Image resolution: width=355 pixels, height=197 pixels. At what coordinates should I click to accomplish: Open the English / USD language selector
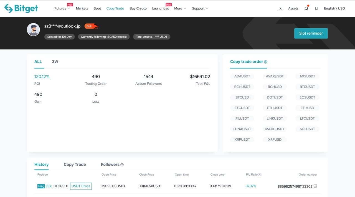(x=334, y=8)
